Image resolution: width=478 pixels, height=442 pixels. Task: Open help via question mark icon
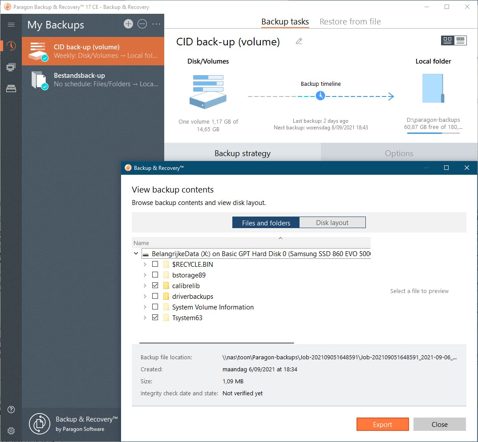(x=11, y=410)
